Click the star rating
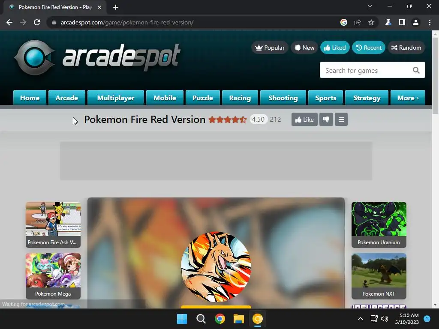This screenshot has height=329, width=439. pyautogui.click(x=227, y=120)
